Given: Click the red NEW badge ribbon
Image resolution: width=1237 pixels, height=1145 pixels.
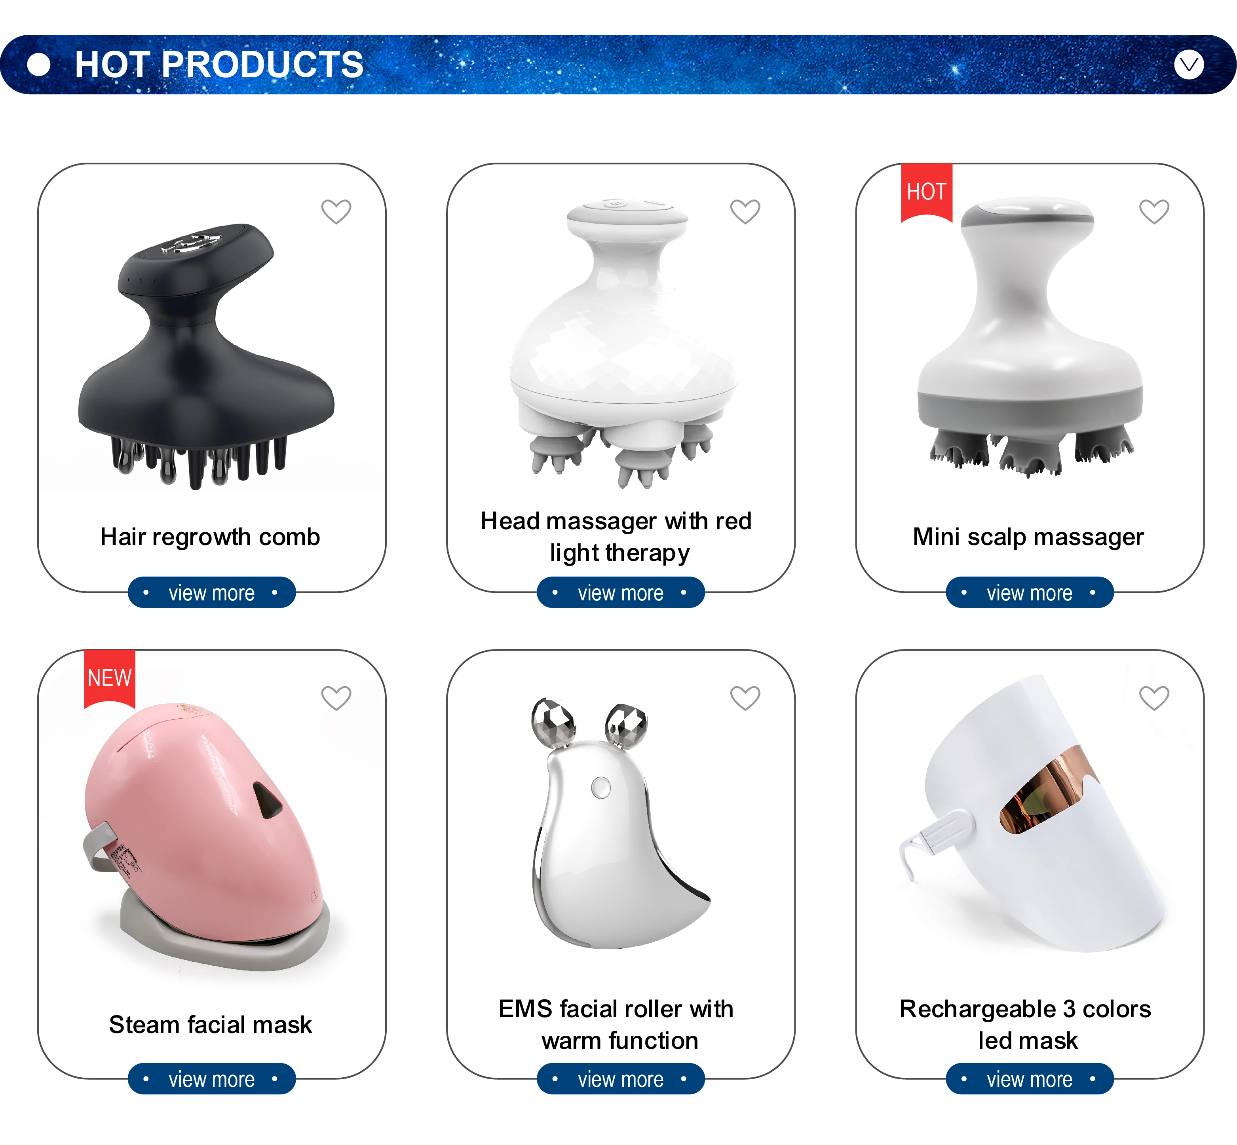Looking at the screenshot, I should pyautogui.click(x=110, y=678).
